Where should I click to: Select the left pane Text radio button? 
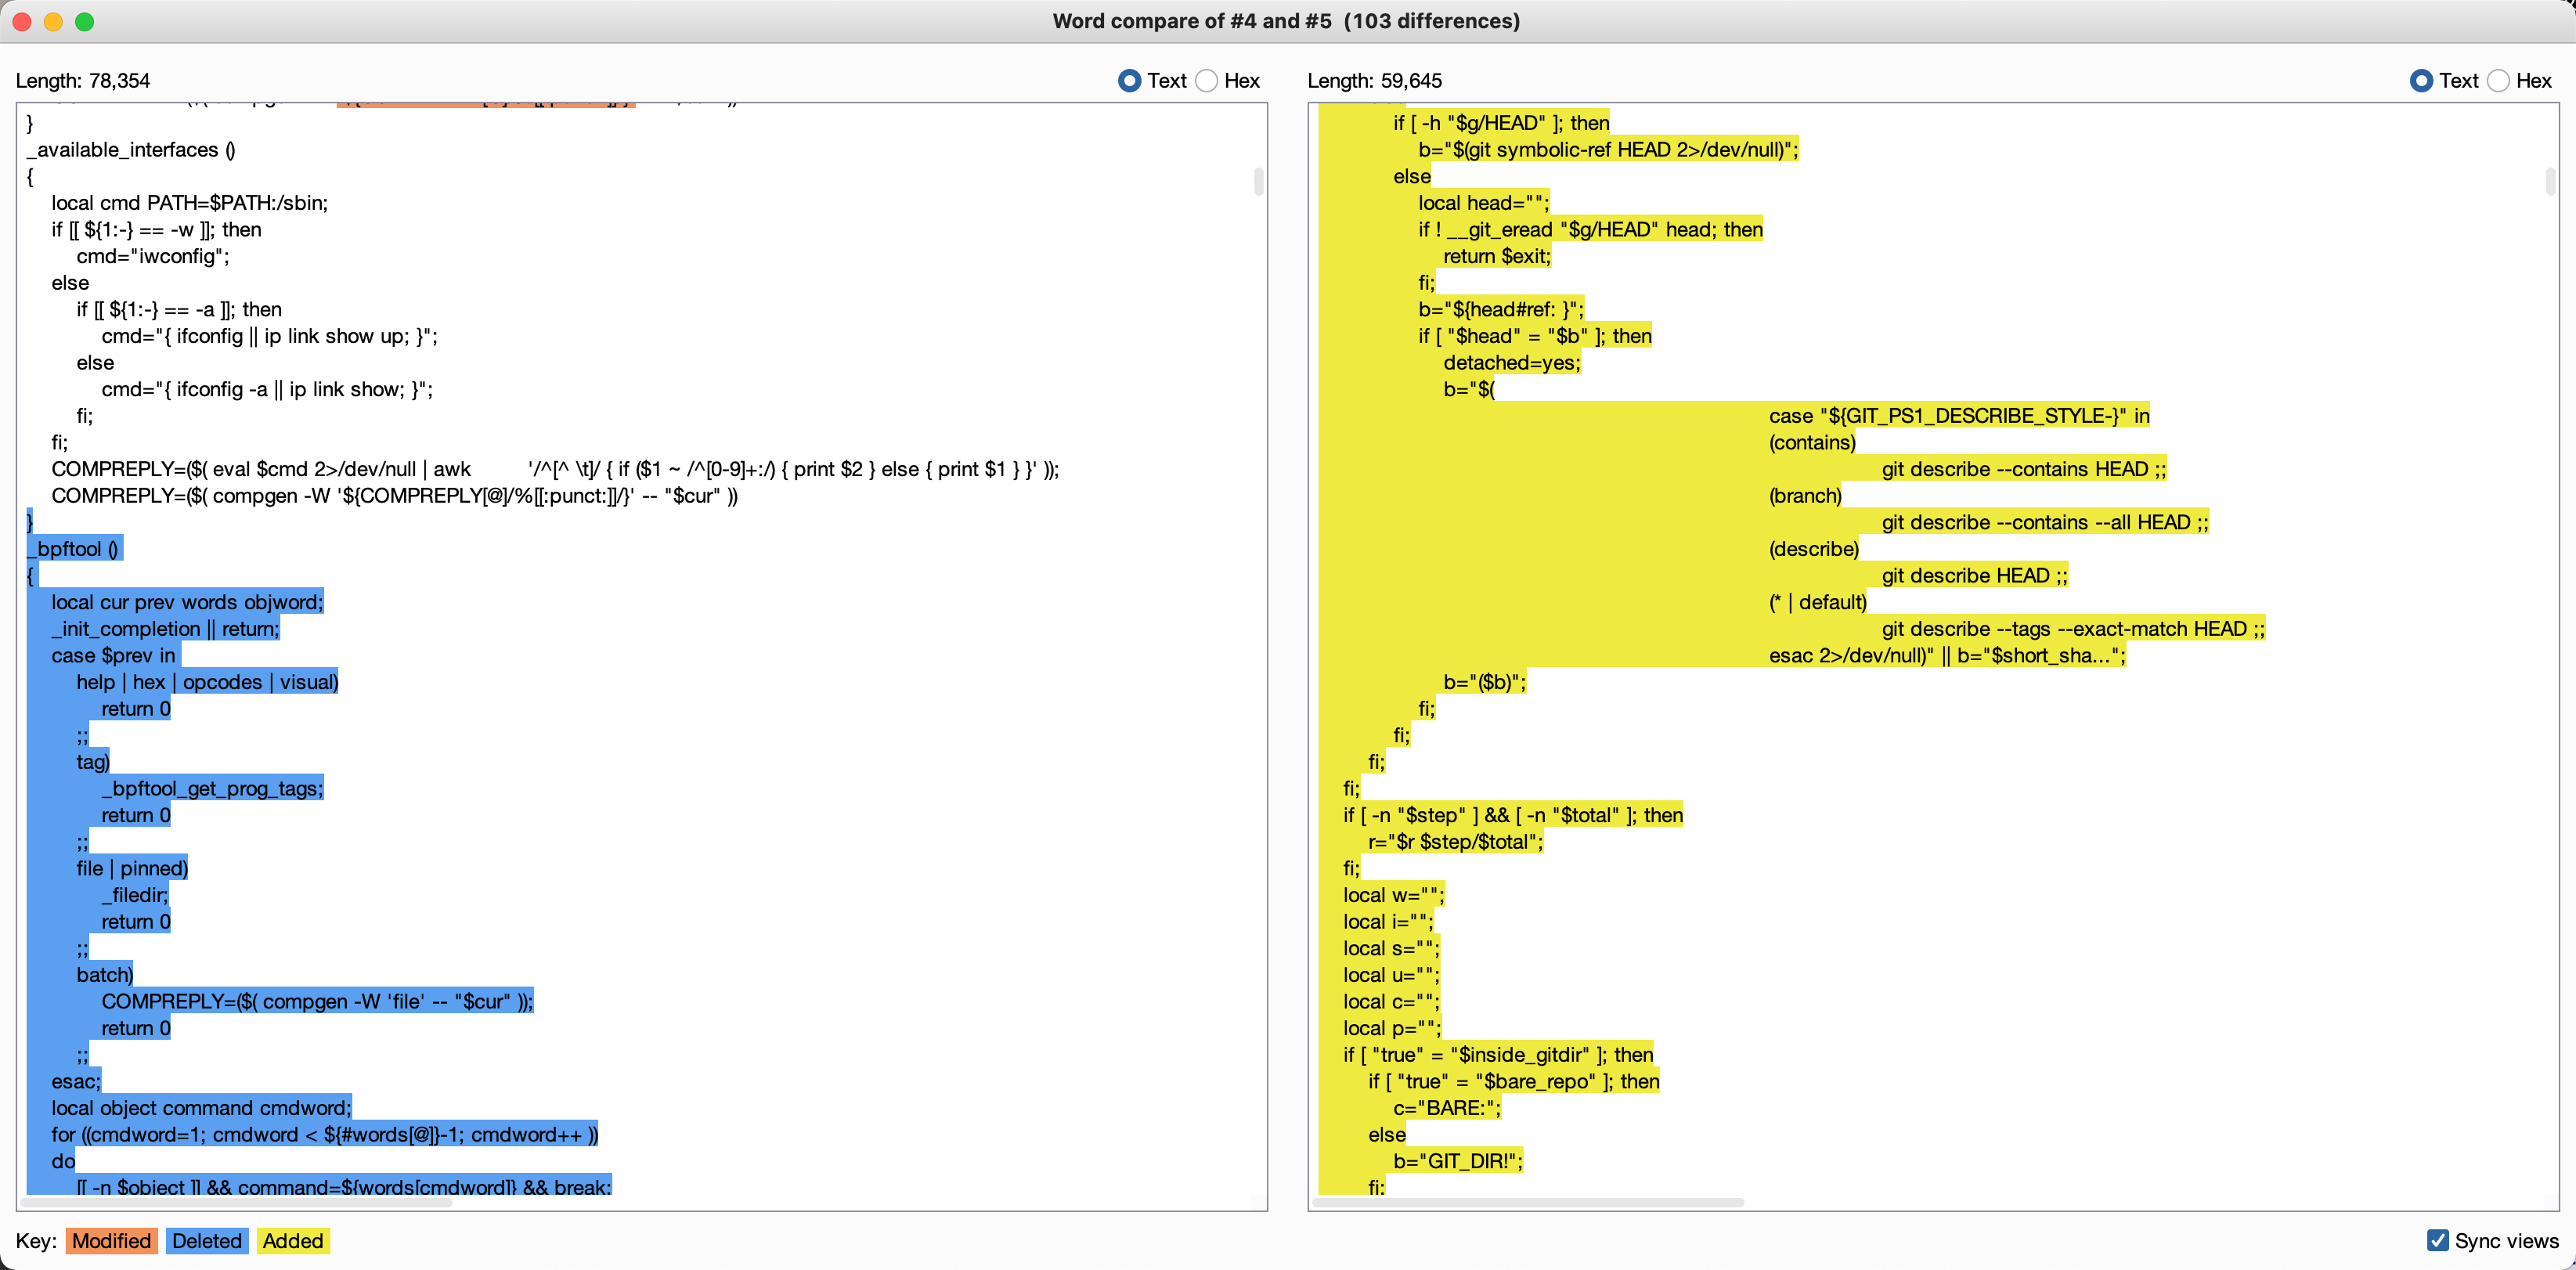coord(1129,81)
